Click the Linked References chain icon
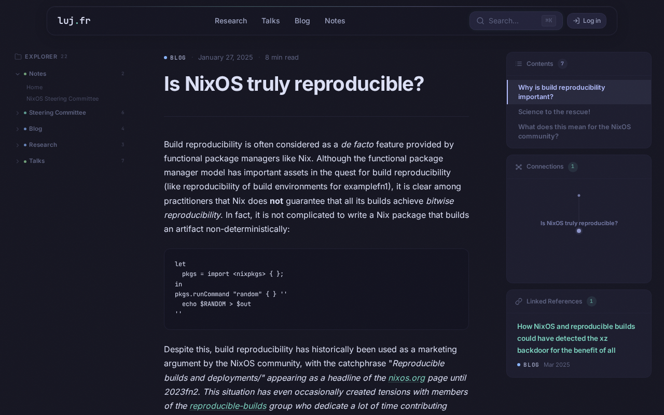The width and height of the screenshot is (664, 415). (x=519, y=301)
